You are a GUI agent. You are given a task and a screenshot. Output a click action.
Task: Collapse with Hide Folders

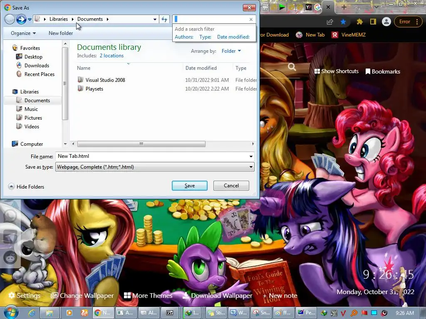[26, 186]
